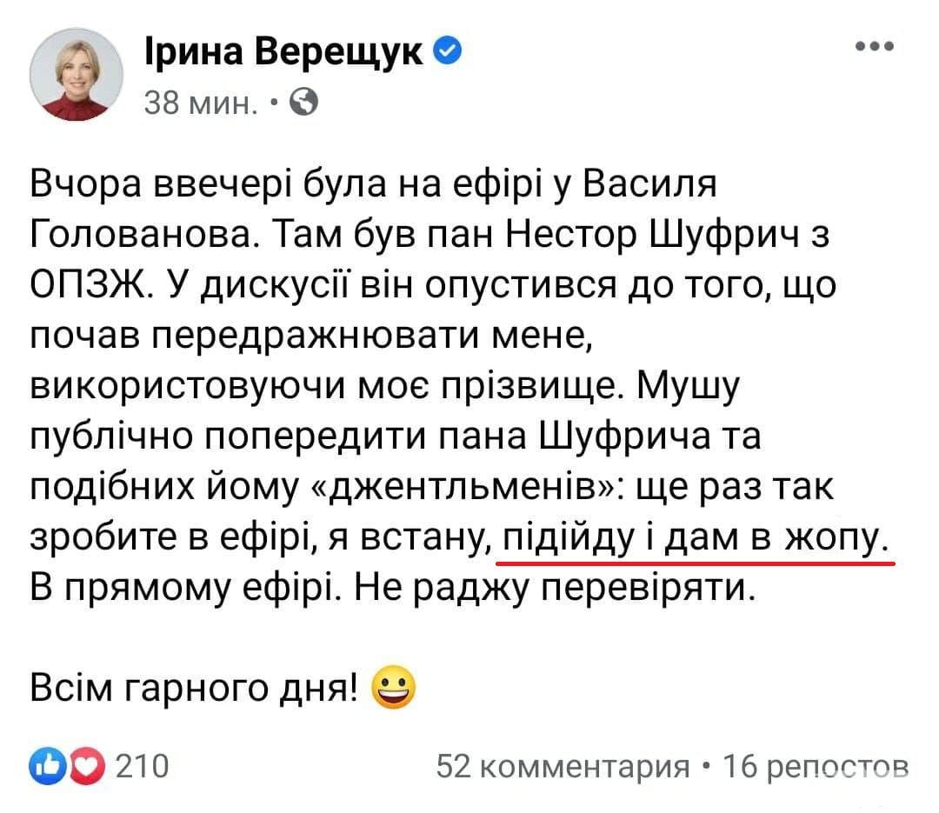Open the 52 комментария comments link
Viewport: 939px width, 813px height.
click(x=563, y=766)
